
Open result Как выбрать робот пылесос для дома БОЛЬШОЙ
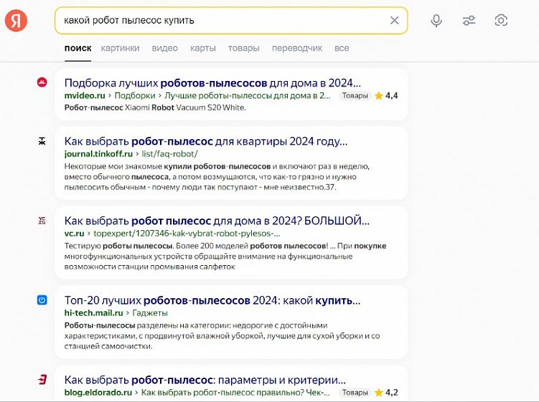[217, 221]
